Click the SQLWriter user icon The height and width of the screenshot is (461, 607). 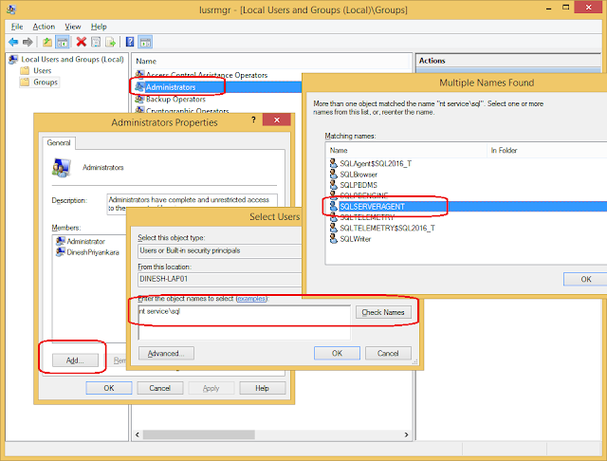(333, 239)
